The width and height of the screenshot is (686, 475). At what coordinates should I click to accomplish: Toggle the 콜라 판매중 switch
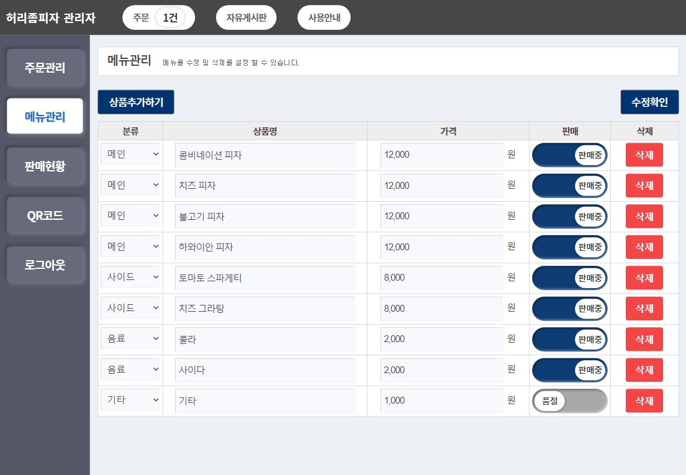569,339
